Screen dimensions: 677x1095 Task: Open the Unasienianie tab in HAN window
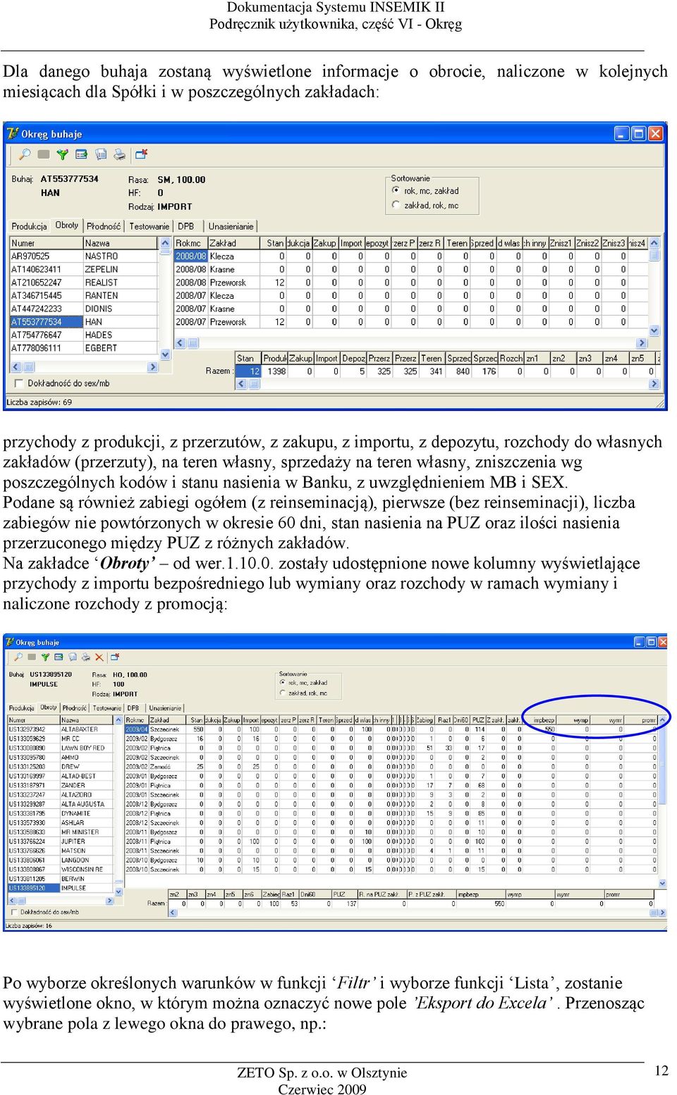point(231,226)
